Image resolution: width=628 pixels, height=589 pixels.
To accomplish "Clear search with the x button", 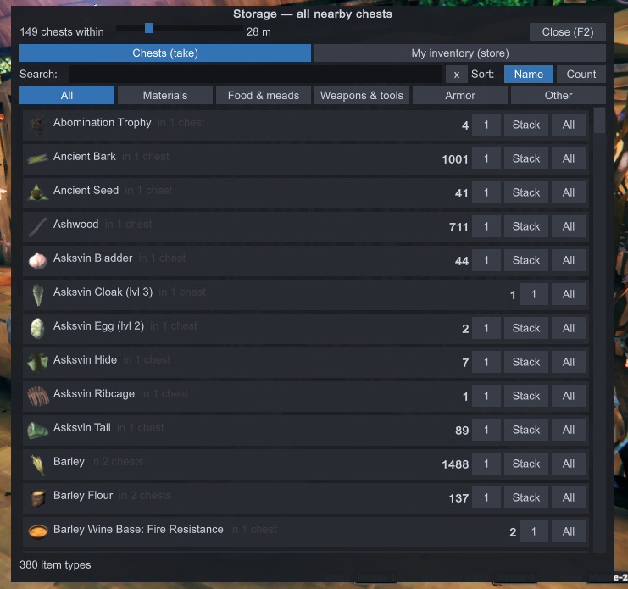I will click(457, 74).
